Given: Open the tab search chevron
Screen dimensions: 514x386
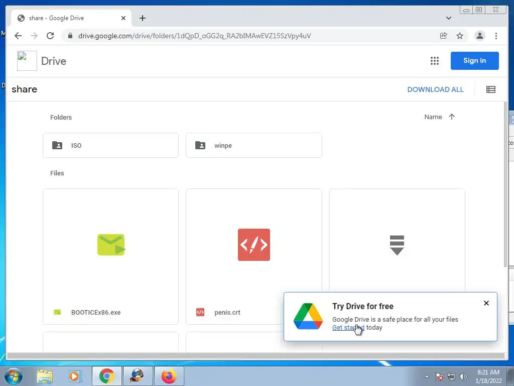Looking at the screenshot, I should (448, 18).
